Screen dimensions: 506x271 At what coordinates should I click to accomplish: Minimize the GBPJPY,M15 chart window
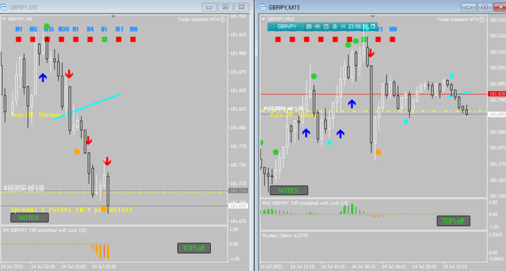coord(469,7)
